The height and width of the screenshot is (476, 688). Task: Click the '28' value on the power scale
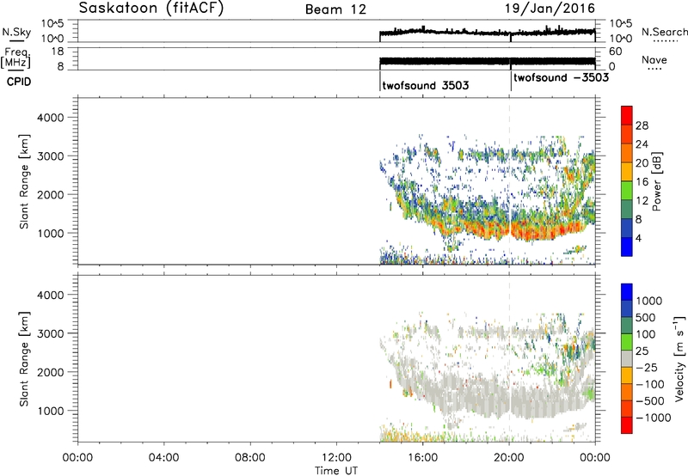642,125
